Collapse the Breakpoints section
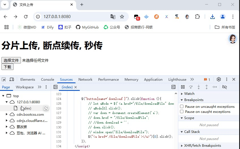The image size is (240, 149). click(x=182, y=100)
